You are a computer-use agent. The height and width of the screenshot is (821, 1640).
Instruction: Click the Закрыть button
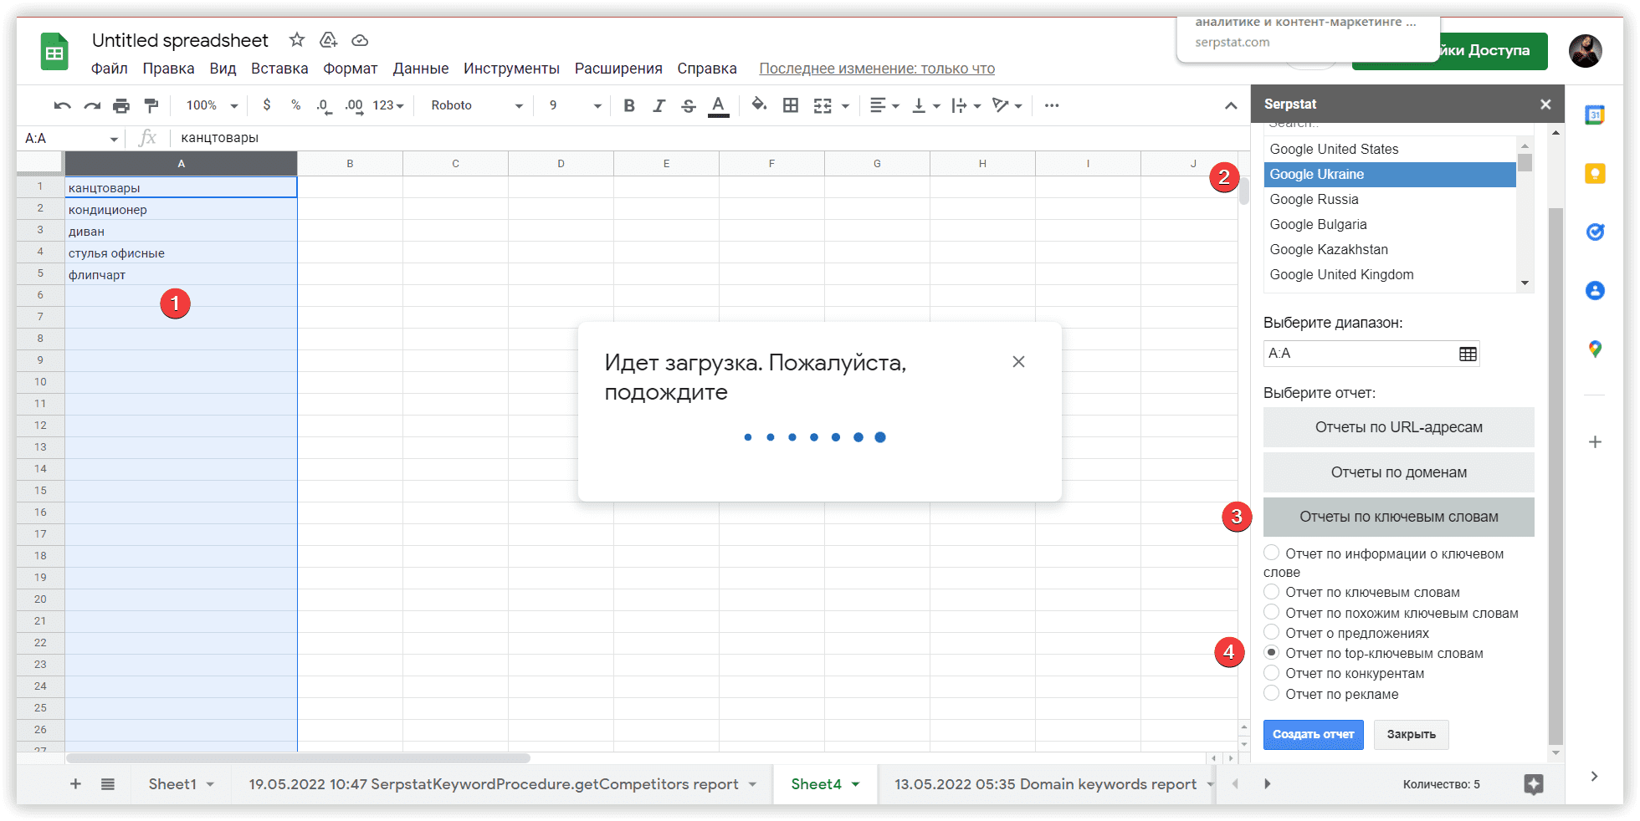[1411, 734]
